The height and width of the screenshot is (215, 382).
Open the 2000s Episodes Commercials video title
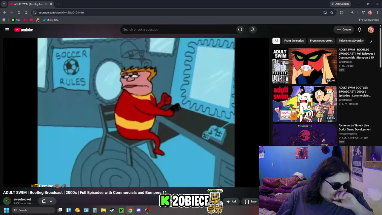click(355, 92)
